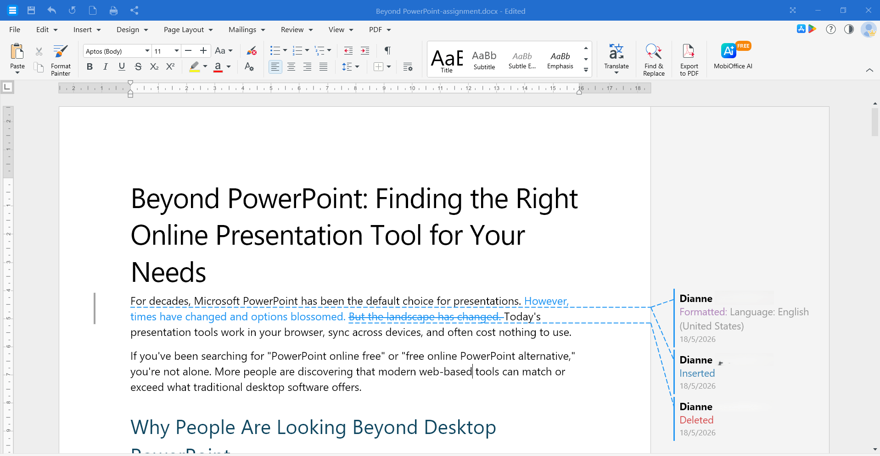
Task: Apply the Title style
Action: [447, 60]
